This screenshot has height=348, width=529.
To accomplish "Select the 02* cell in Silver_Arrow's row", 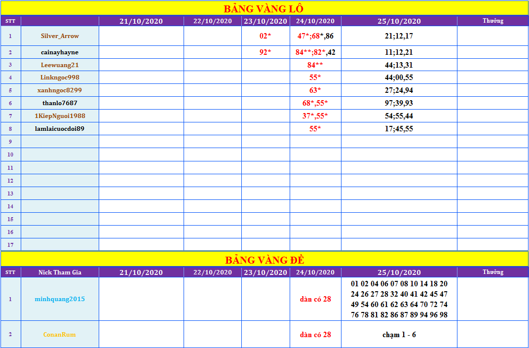I will pos(265,36).
